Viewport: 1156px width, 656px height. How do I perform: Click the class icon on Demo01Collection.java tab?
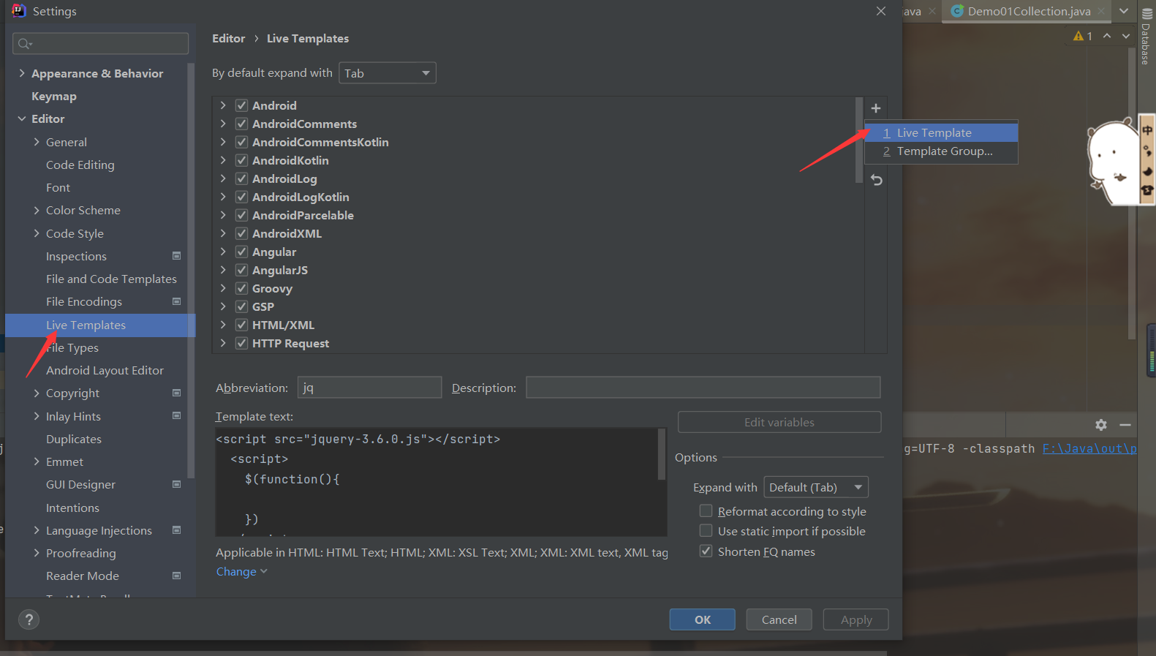point(956,11)
